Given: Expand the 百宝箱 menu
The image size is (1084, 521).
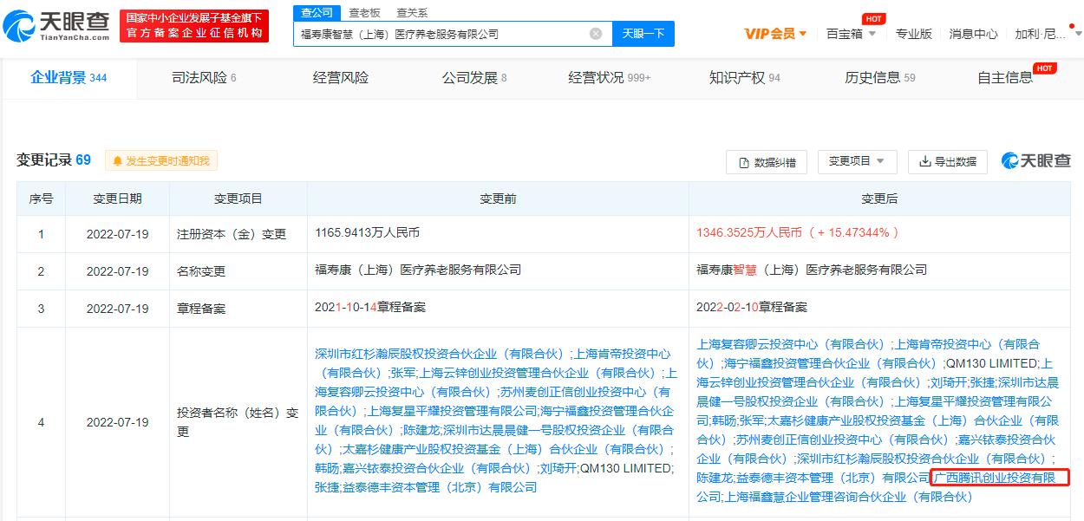Looking at the screenshot, I should (x=851, y=34).
